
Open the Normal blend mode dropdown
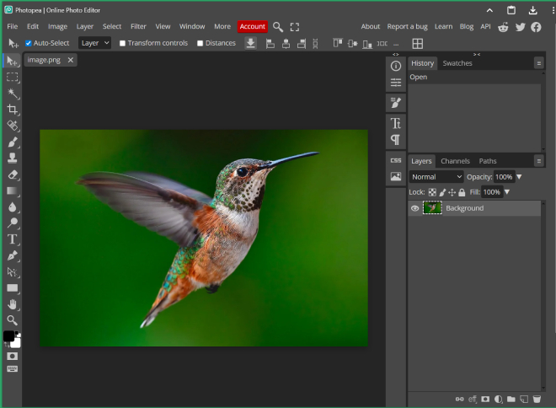pos(436,177)
